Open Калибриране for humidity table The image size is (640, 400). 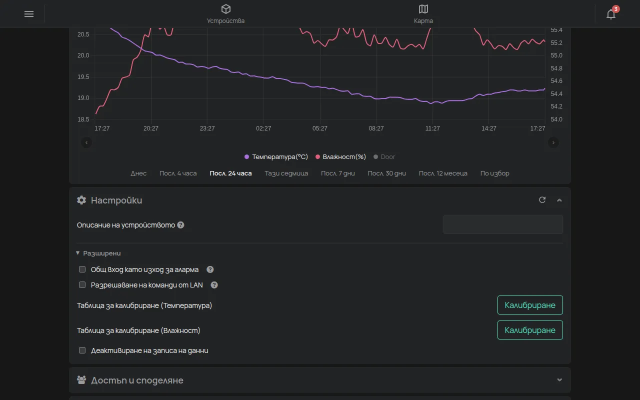pyautogui.click(x=530, y=330)
